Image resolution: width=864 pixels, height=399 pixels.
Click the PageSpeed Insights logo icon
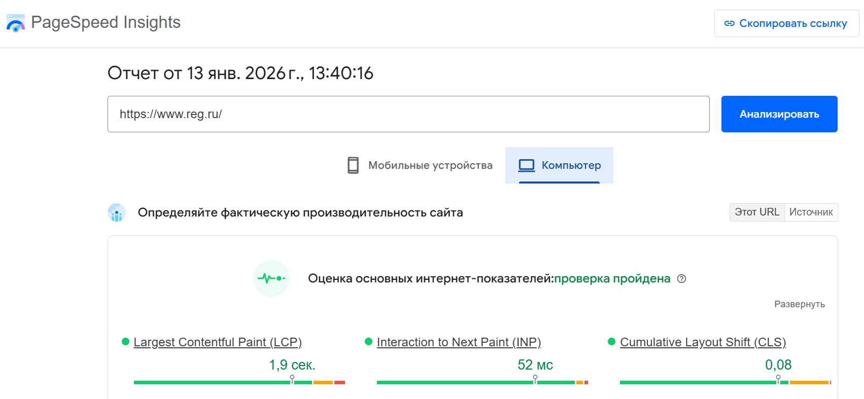coord(16,23)
